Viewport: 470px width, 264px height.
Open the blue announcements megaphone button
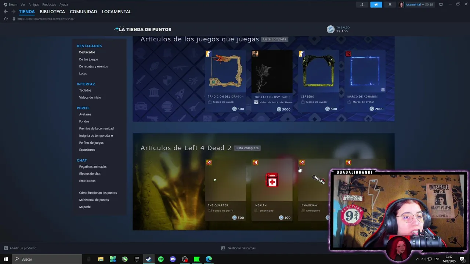(376, 4)
